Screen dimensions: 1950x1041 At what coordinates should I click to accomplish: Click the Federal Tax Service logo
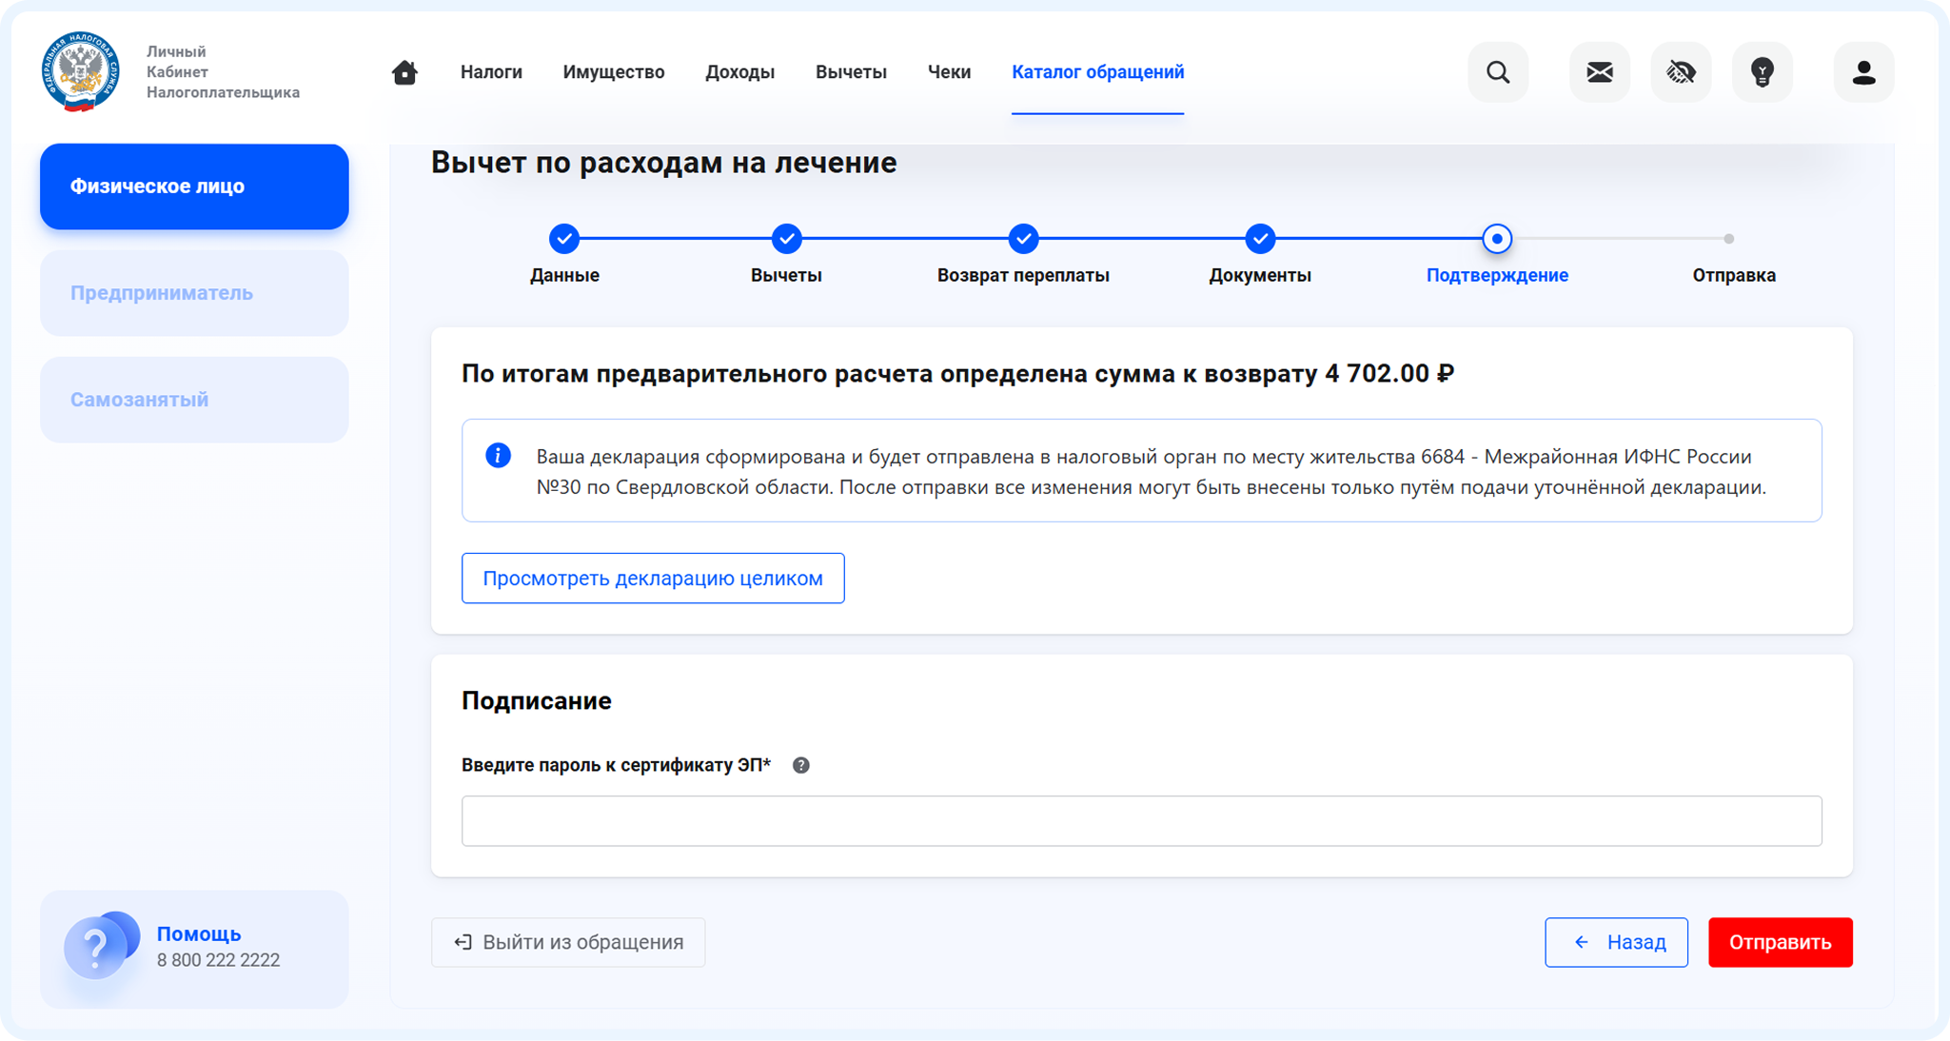point(80,71)
